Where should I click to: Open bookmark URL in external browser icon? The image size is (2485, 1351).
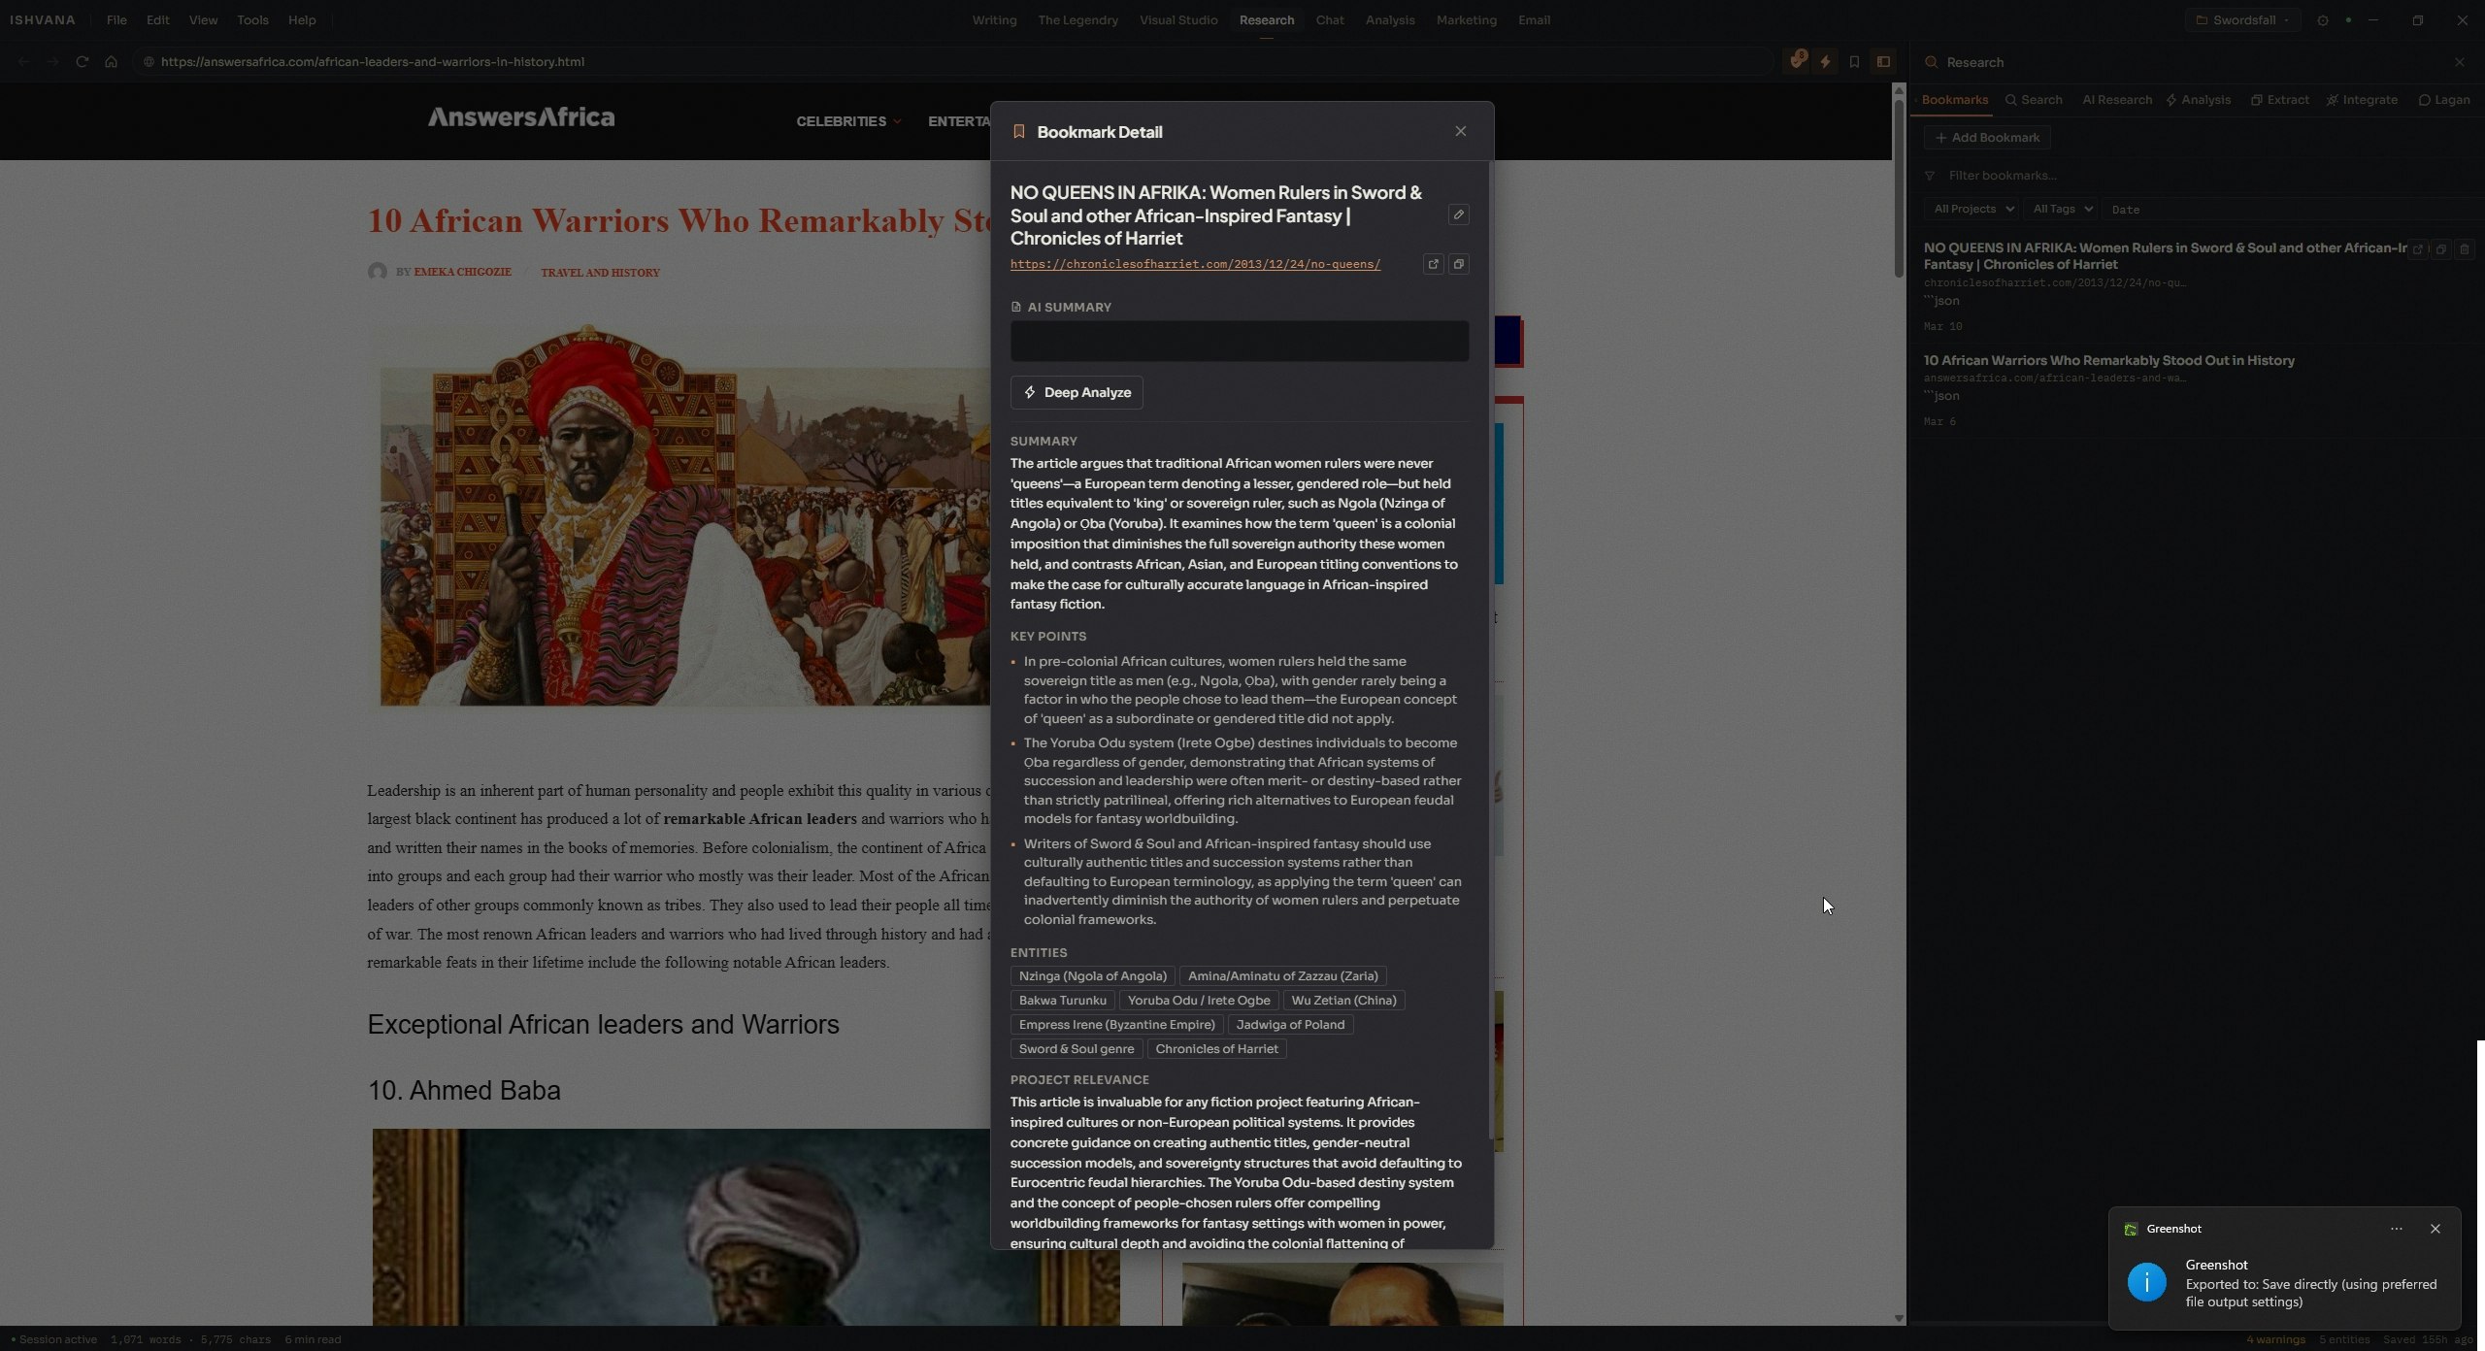click(1433, 264)
